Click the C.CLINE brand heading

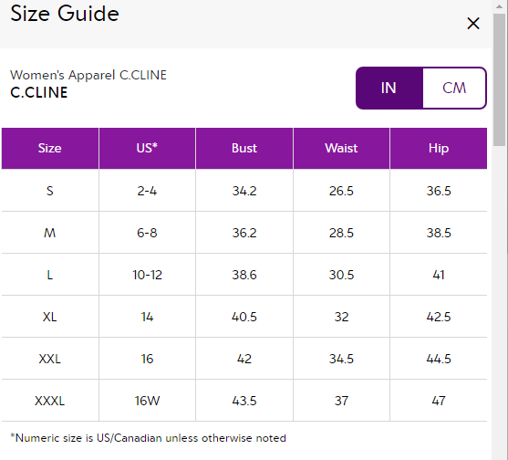pos(39,93)
